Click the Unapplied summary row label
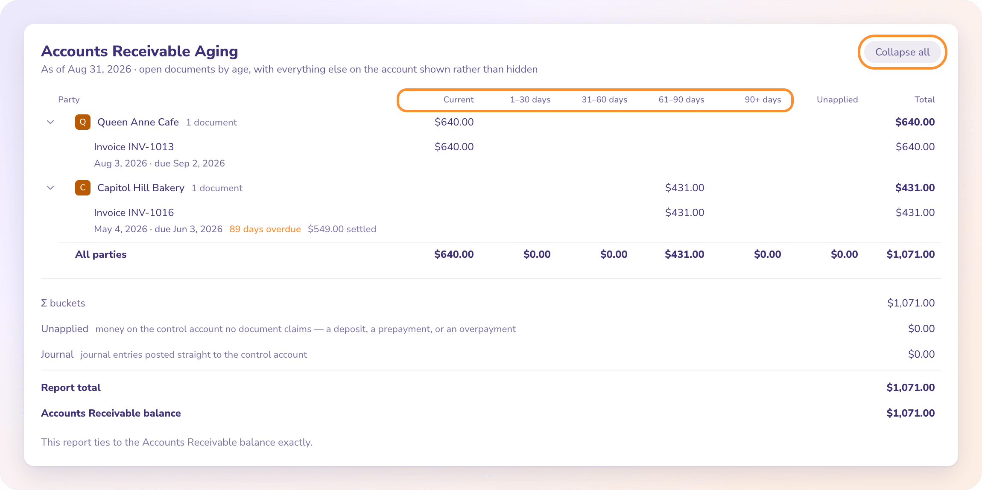Viewport: 982px width, 490px height. click(64, 329)
